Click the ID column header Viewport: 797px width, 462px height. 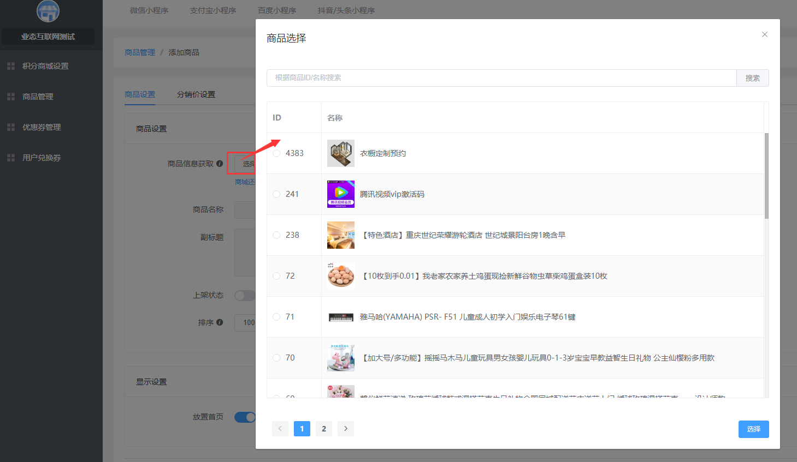pos(277,118)
